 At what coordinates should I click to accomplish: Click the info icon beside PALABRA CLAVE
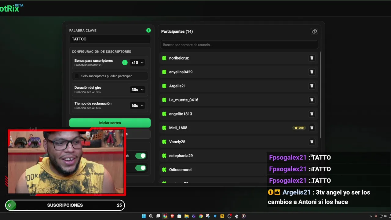(x=148, y=30)
